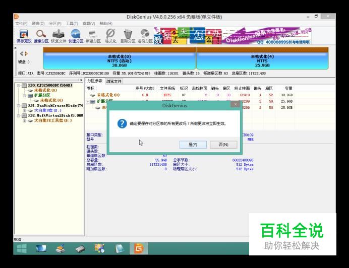Click disk icon beside HD1:SanDiskCruzerBlade
The image size is (349, 268).
click(24, 105)
